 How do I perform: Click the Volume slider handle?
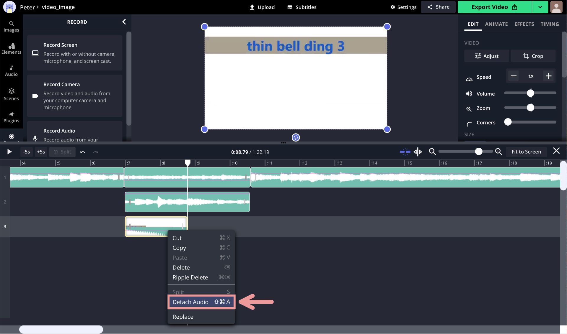(x=530, y=93)
